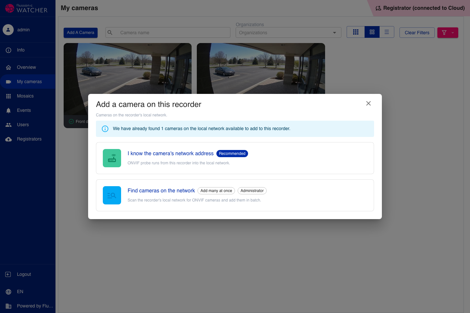
Task: Click the blue network search icon
Action: click(112, 195)
